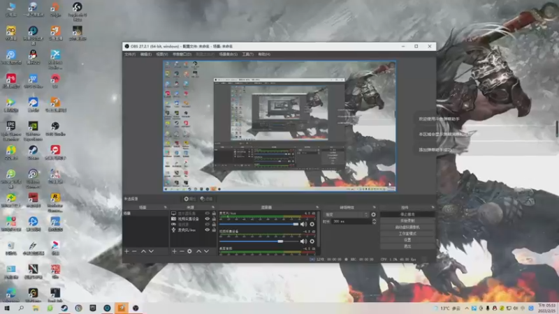Viewport: 559px width, 314px height.
Task: Increase transition duration with up arrow
Action: pyautogui.click(x=374, y=220)
